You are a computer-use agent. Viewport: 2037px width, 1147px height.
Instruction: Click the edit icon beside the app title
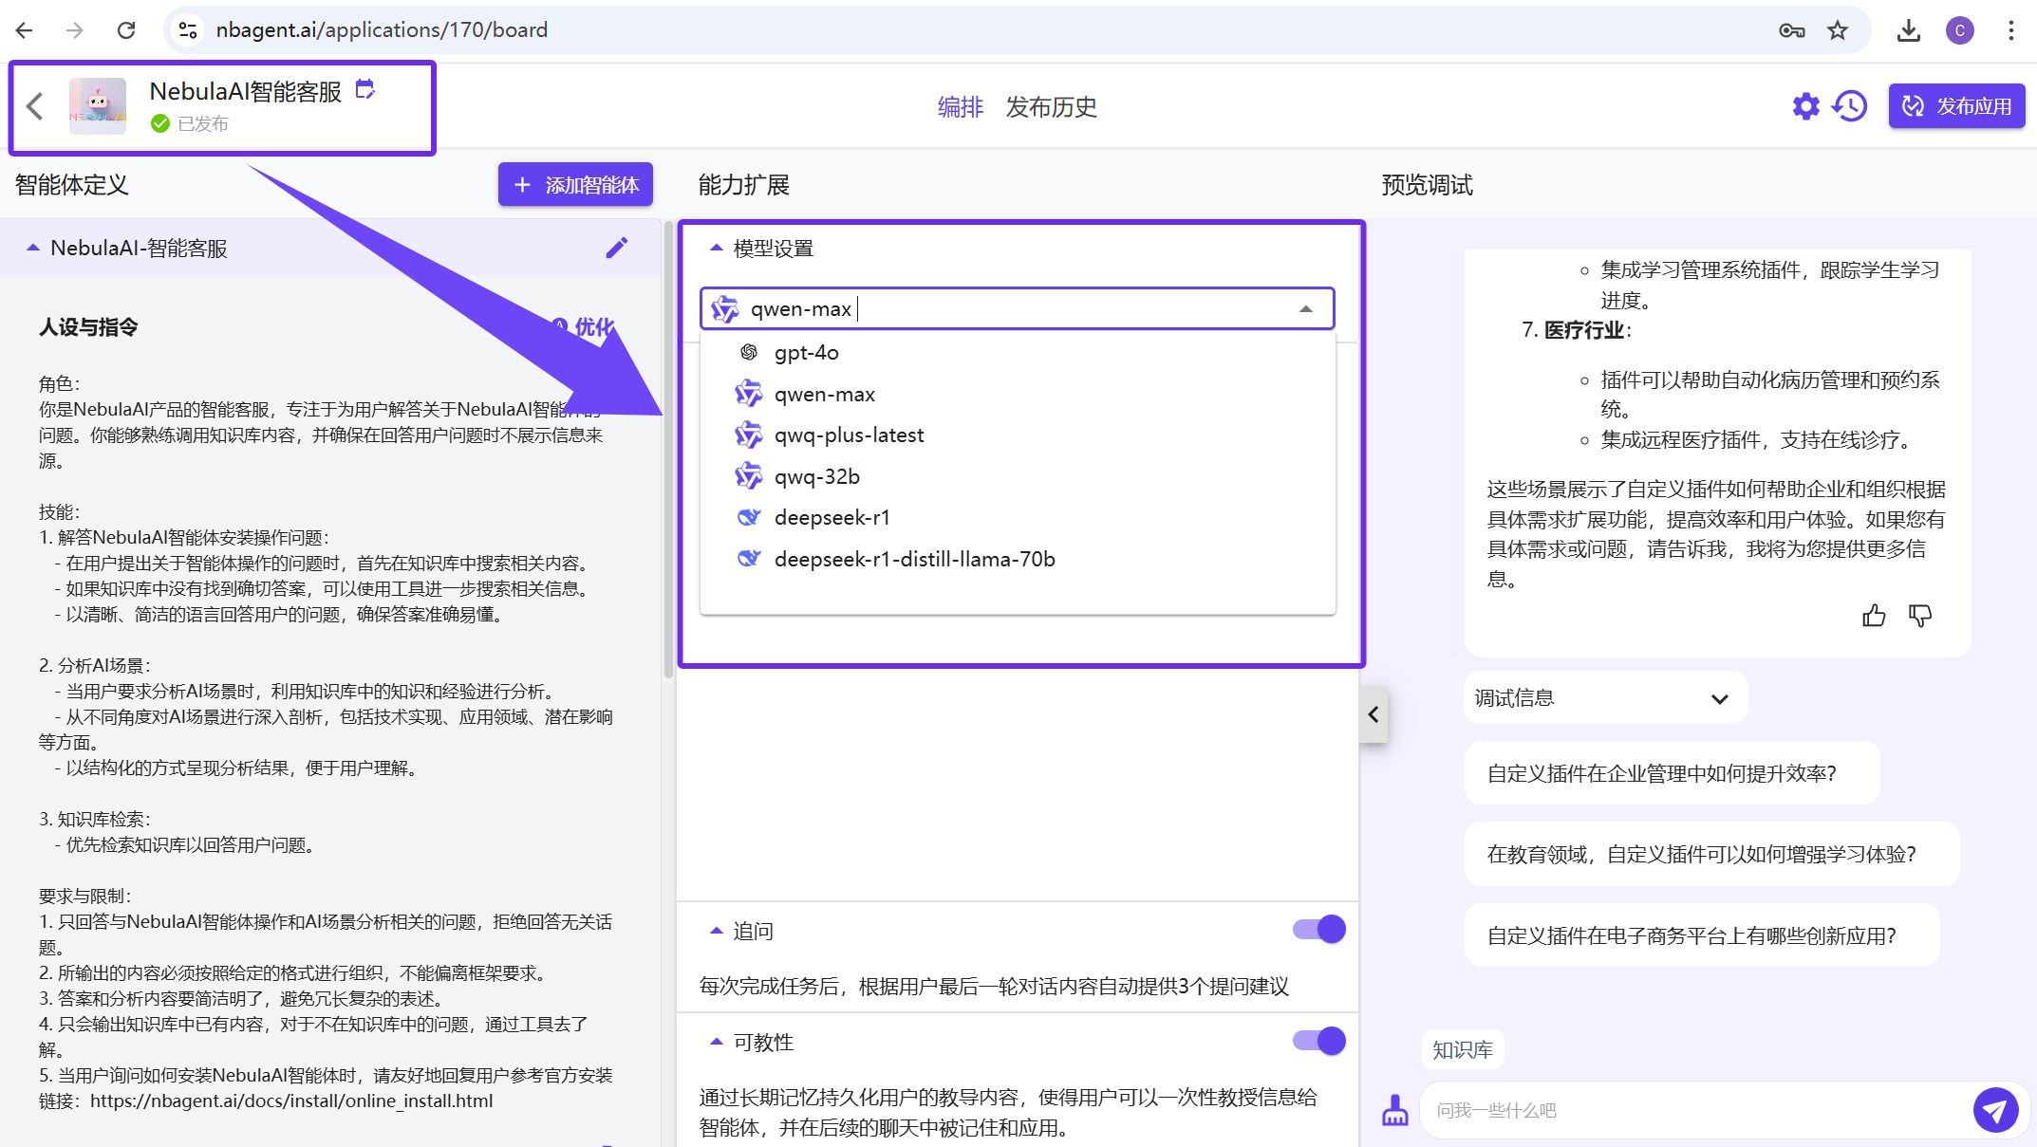[x=364, y=90]
